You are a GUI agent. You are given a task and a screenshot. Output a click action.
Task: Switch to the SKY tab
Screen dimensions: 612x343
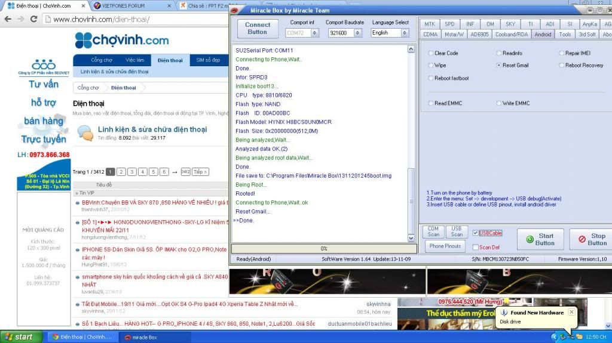[510, 24]
